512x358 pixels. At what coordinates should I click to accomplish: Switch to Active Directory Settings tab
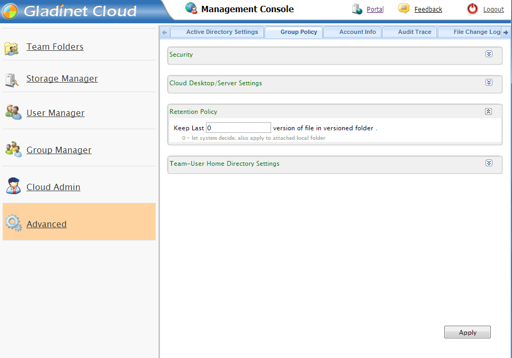tap(222, 32)
